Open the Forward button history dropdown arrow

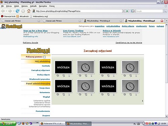14,11
